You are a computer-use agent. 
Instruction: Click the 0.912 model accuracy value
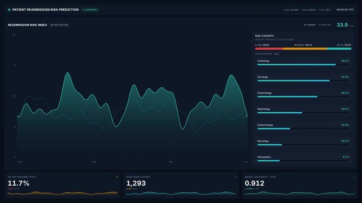pyautogui.click(x=254, y=183)
